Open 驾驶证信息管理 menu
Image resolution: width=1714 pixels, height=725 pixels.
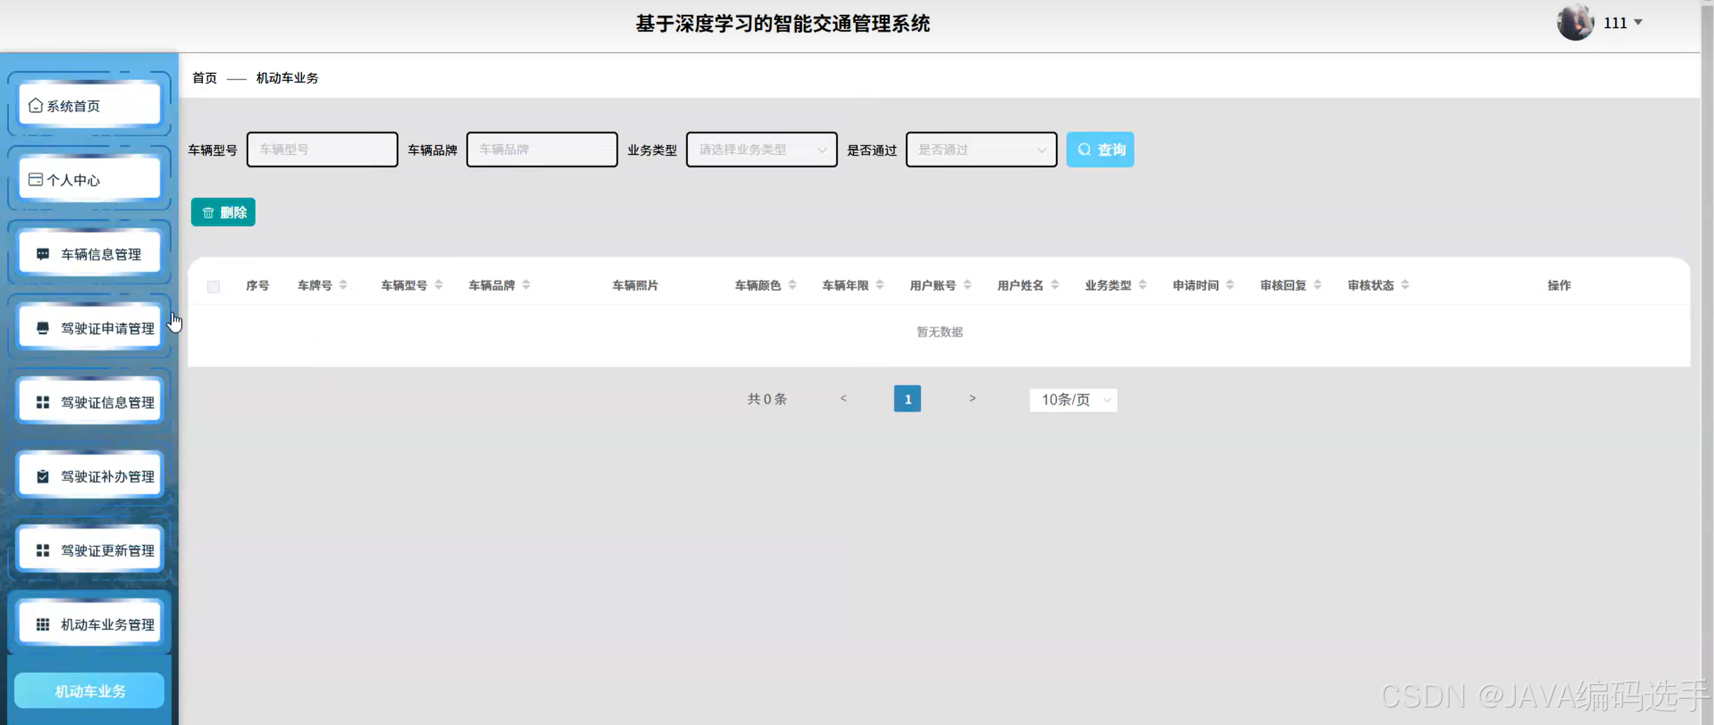tap(89, 402)
